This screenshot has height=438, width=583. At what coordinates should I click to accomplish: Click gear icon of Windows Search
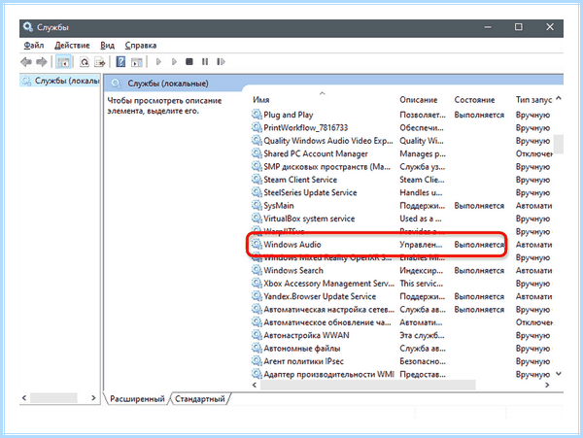coord(257,270)
